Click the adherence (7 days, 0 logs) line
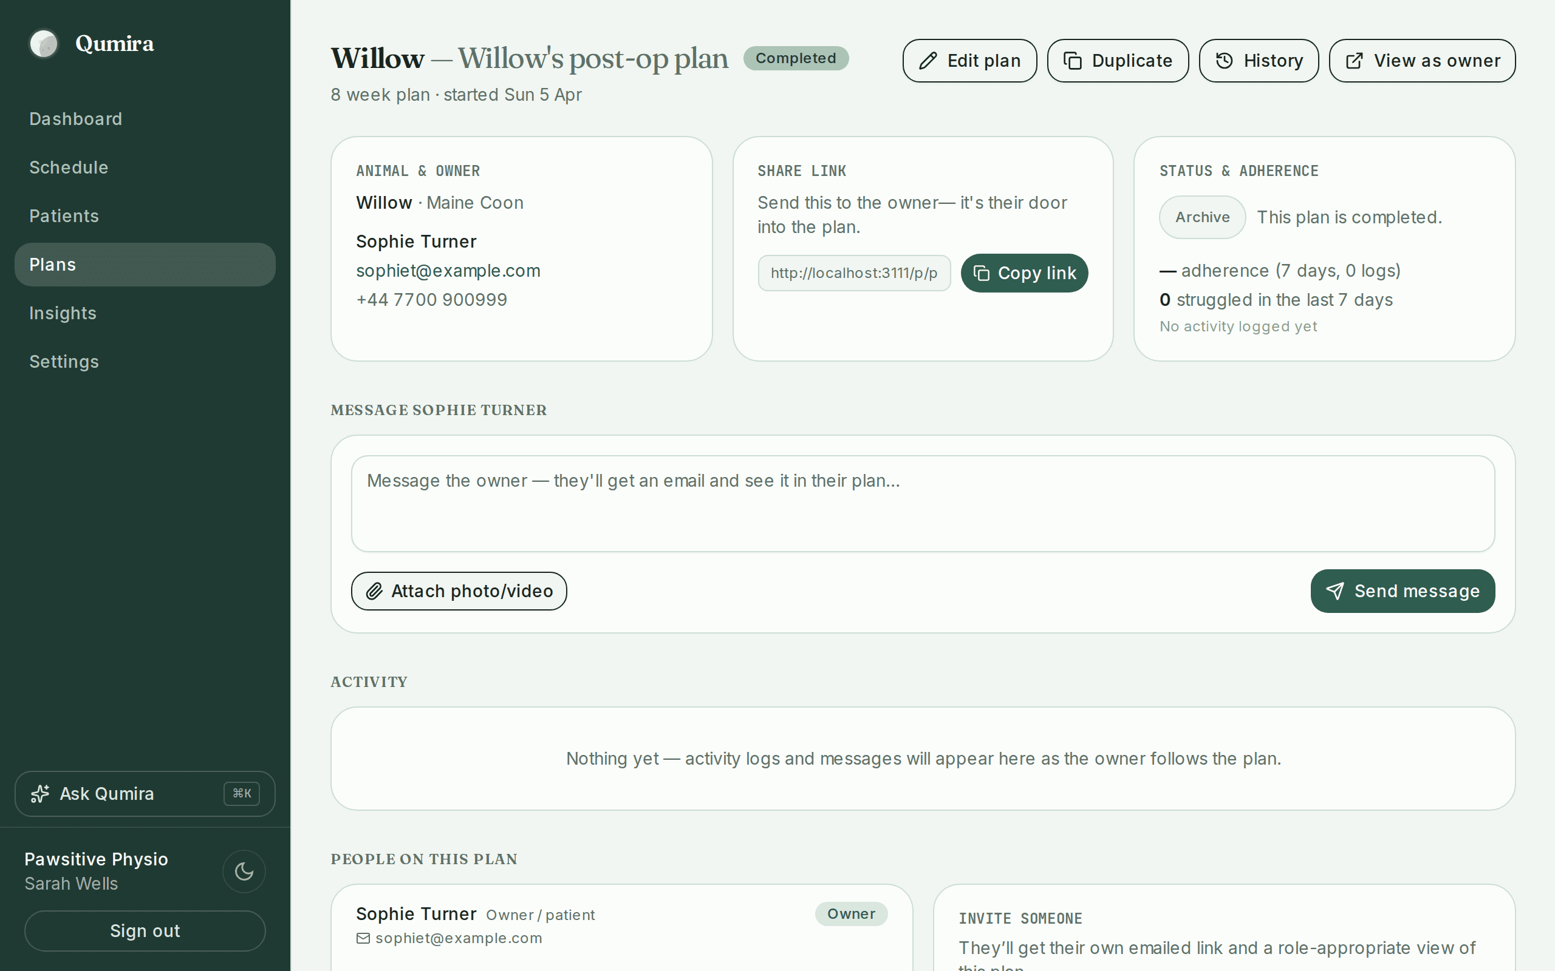The height and width of the screenshot is (971, 1555). pyautogui.click(x=1280, y=271)
